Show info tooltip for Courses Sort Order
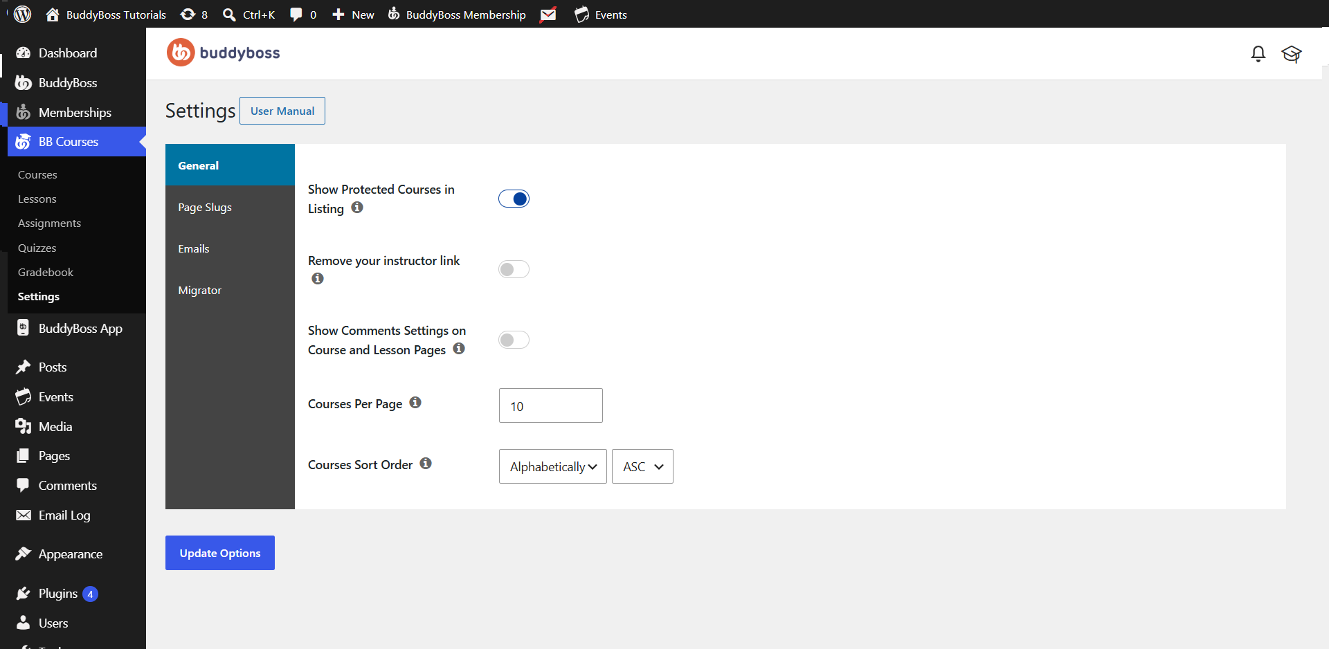 tap(426, 463)
